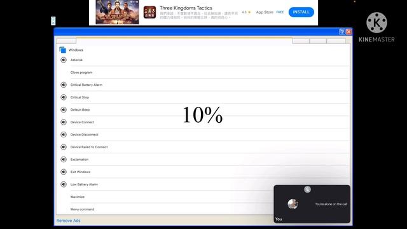Click the speaker icon beside Exit Windows
The image size is (407, 229).
[64, 172]
